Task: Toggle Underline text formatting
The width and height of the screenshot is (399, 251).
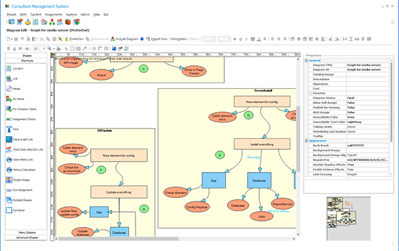Action: (x=241, y=39)
